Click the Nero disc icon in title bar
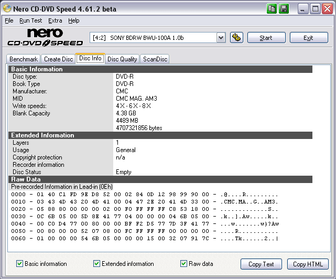Image resolution: width=336 pixels, height=279 pixels. (7, 8)
